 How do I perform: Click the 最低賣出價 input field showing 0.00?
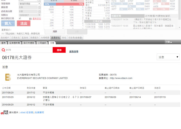point(28,11)
